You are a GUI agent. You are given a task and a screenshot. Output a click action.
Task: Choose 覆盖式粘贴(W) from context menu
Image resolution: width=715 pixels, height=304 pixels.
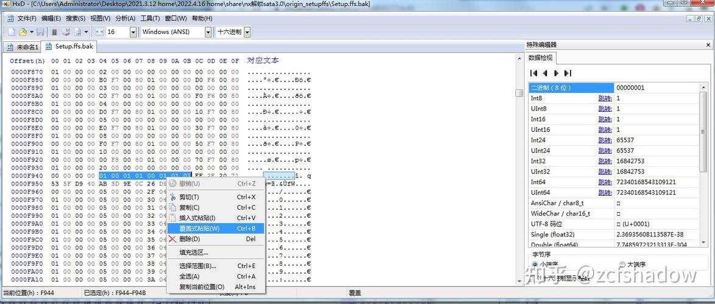[199, 229]
